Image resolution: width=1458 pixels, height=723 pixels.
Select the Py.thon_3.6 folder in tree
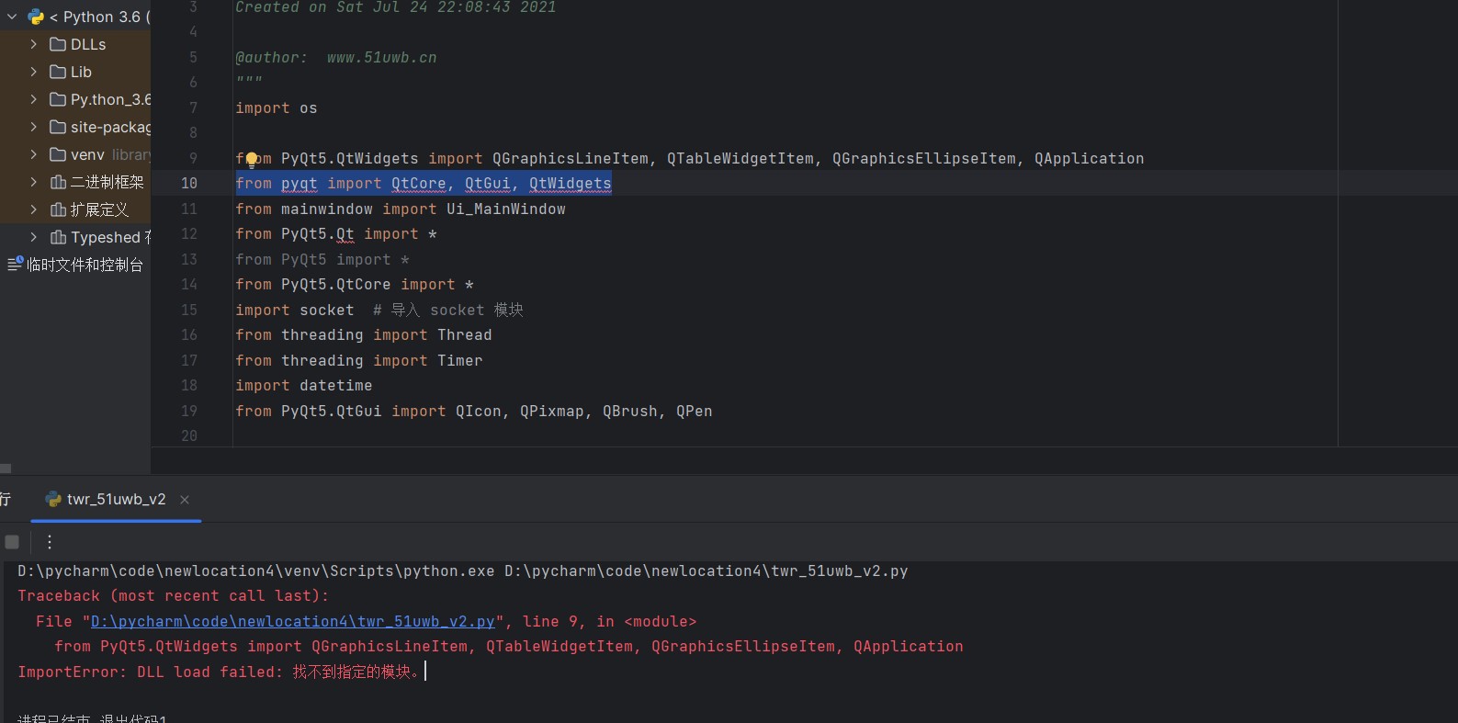coord(109,99)
